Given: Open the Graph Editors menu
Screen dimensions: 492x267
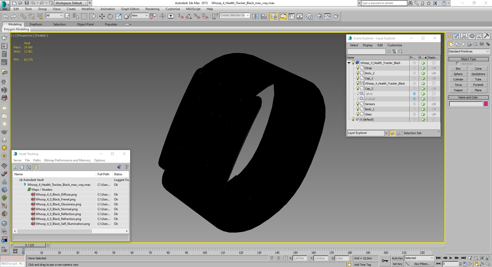Looking at the screenshot, I should tap(130, 9).
